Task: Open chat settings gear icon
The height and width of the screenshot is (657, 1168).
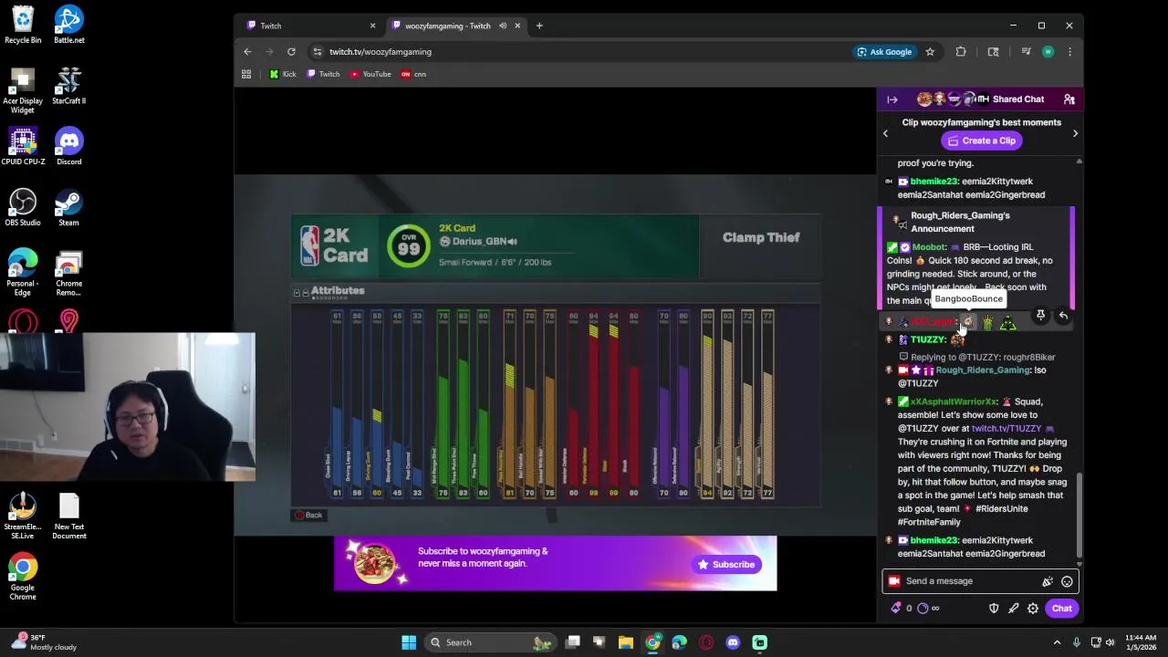Action: pos(1033,609)
